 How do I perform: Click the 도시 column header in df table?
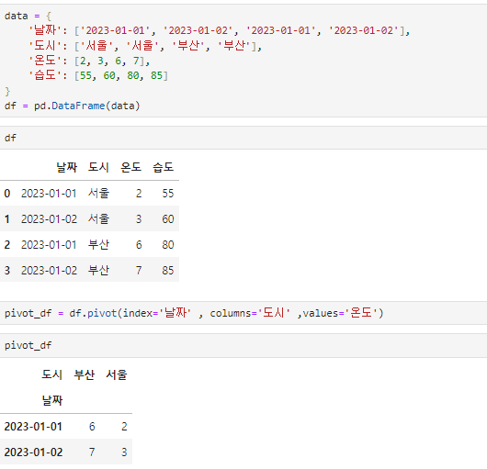[98, 167]
